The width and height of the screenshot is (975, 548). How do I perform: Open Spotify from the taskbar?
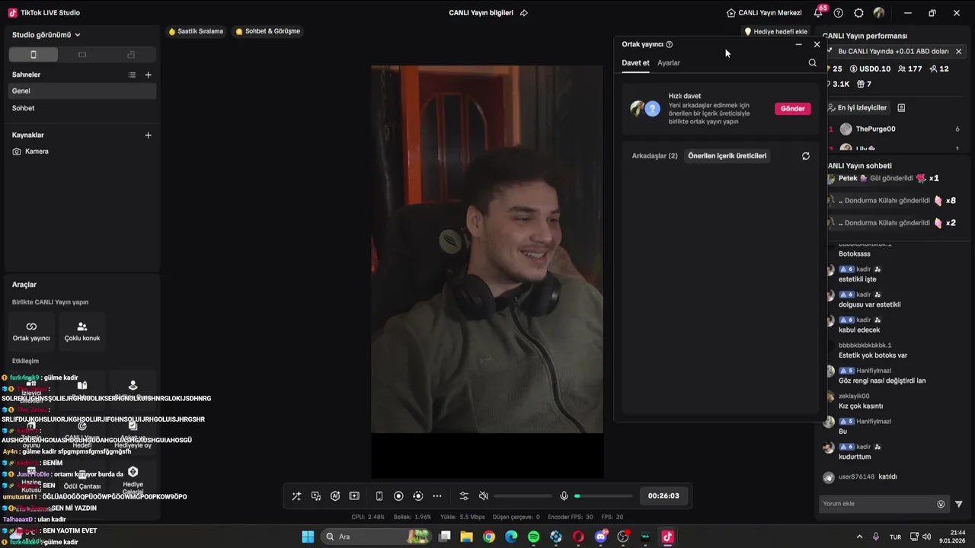pyautogui.click(x=534, y=537)
